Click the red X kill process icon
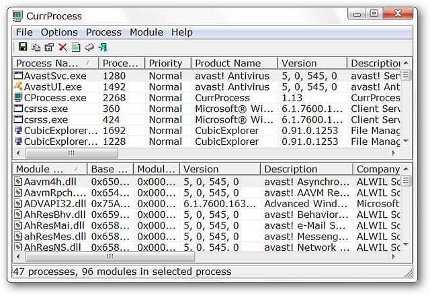This screenshot has height=295, width=430. coord(62,47)
